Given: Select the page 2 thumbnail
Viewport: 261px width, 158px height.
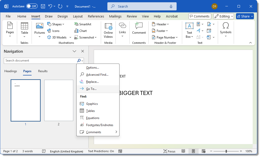Looking at the screenshot, I should click(x=59, y=101).
